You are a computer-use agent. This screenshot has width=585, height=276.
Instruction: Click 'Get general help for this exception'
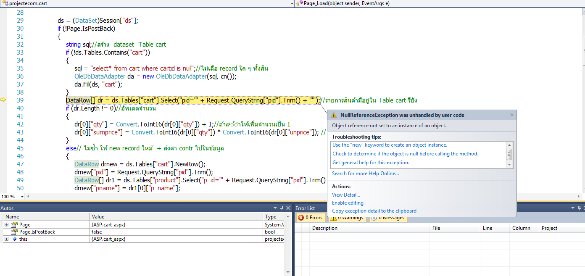[x=371, y=163]
